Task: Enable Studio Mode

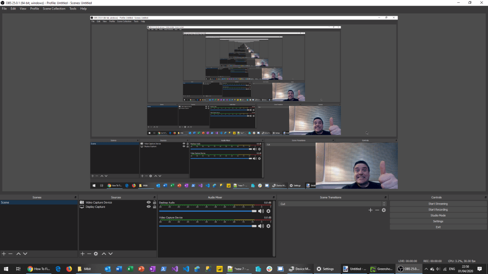Action: (437, 215)
